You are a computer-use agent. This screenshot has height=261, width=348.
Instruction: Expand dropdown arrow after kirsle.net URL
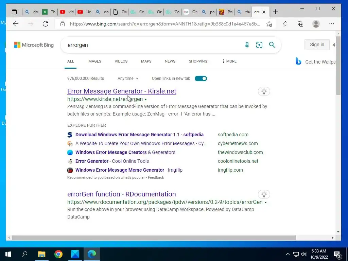[145, 100]
